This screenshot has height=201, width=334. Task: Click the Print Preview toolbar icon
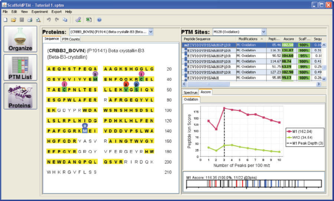point(38,20)
